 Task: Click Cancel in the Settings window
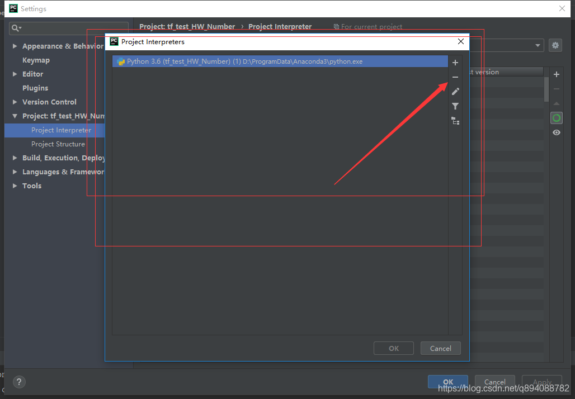tap(494, 382)
